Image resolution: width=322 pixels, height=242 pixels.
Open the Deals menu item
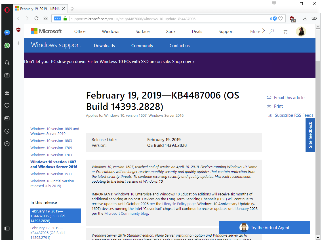(197, 32)
